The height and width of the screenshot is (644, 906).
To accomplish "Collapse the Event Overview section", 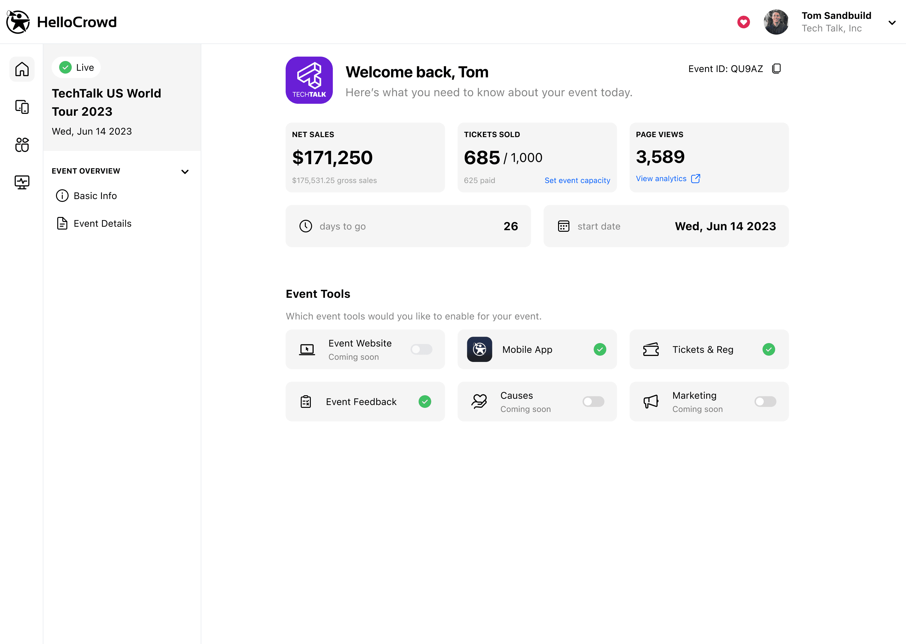I will pos(185,171).
